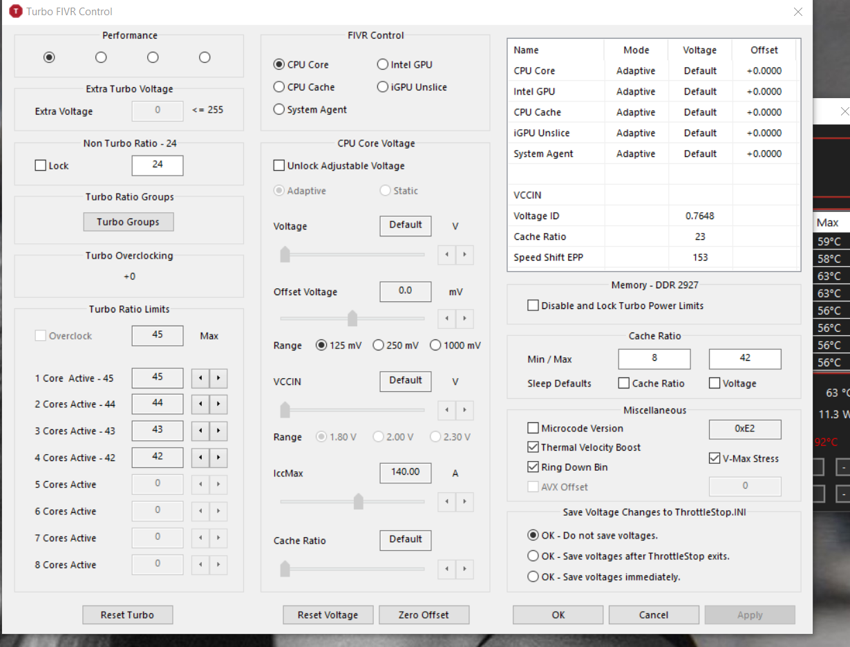
Task: Click left arrow of IccMax slider
Action: click(x=447, y=502)
